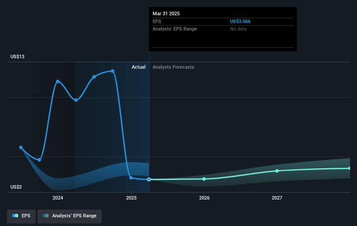Toggle the EPS legend button
The width and height of the screenshot is (357, 226).
click(x=21, y=216)
